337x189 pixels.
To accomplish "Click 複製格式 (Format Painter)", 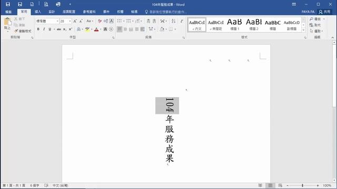I will pyautogui.click(x=23, y=31).
